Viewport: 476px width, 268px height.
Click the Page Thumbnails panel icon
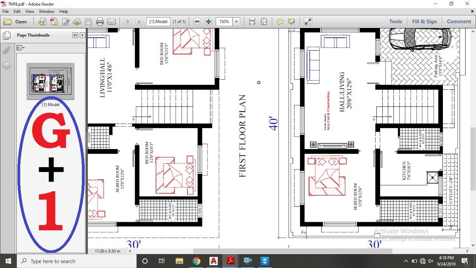coord(7,35)
